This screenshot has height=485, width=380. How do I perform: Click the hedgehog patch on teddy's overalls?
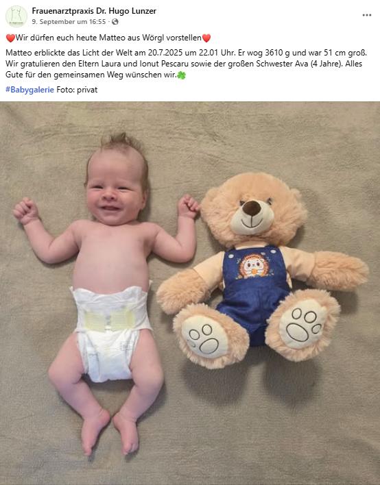(253, 266)
